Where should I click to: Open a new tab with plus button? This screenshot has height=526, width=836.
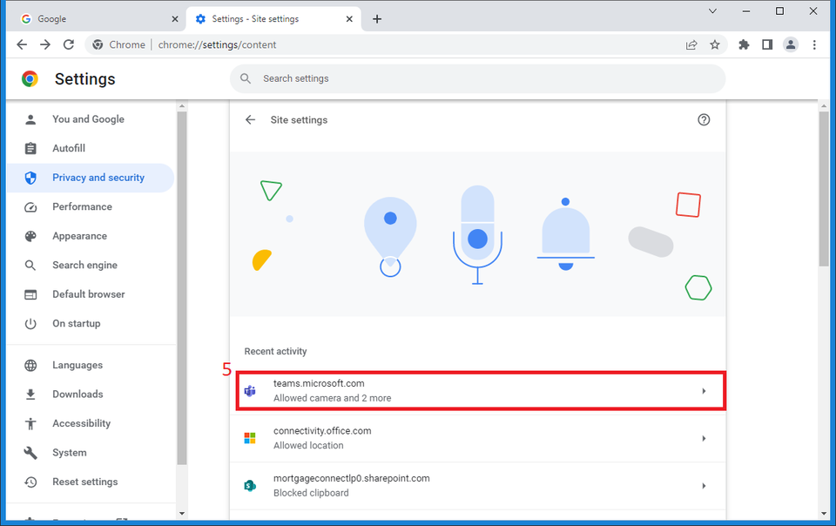[x=377, y=18]
